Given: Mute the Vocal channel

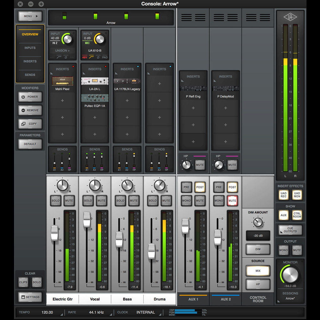Looking at the screenshot, I should [101, 201].
